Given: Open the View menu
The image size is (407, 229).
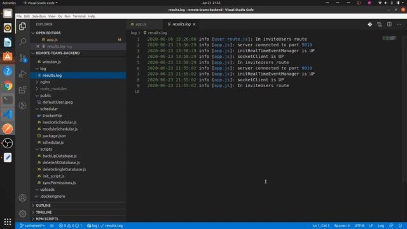Looking at the screenshot, I should point(52,16).
